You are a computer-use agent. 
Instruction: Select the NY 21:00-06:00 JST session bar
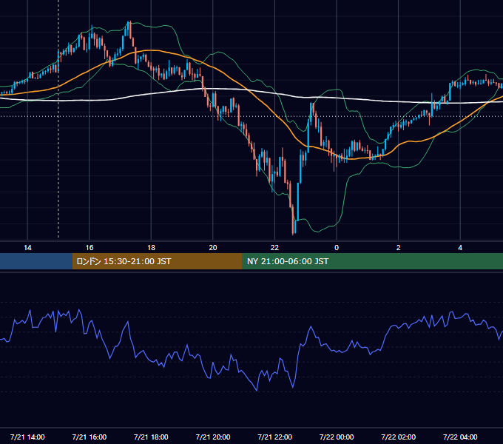coord(372,261)
